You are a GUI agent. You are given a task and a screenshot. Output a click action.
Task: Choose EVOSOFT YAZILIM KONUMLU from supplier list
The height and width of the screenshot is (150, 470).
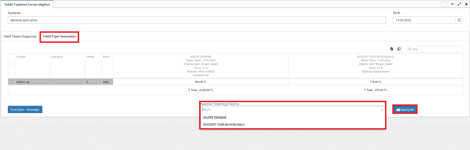[224, 125]
